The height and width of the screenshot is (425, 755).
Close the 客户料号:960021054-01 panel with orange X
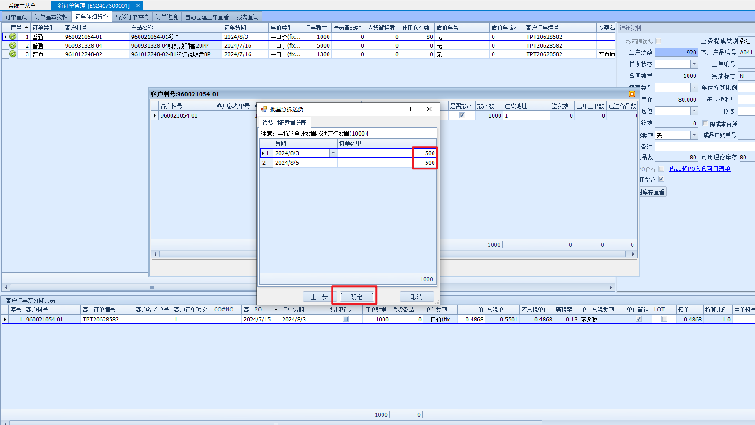pyautogui.click(x=632, y=94)
